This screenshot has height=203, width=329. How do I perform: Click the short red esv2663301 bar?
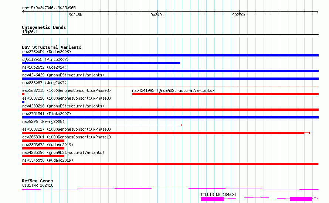click(43, 141)
